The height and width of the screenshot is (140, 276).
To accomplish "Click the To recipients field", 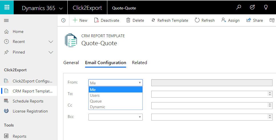I will (x=212, y=94).
